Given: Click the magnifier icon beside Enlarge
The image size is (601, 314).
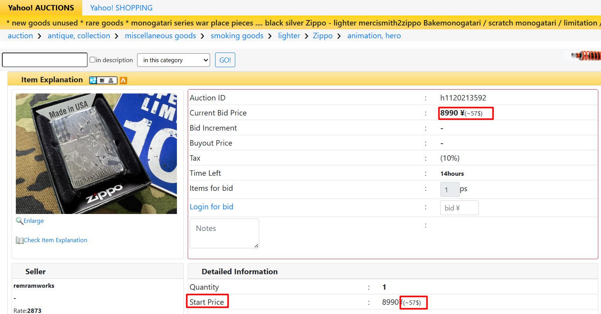Looking at the screenshot, I should click(x=19, y=221).
